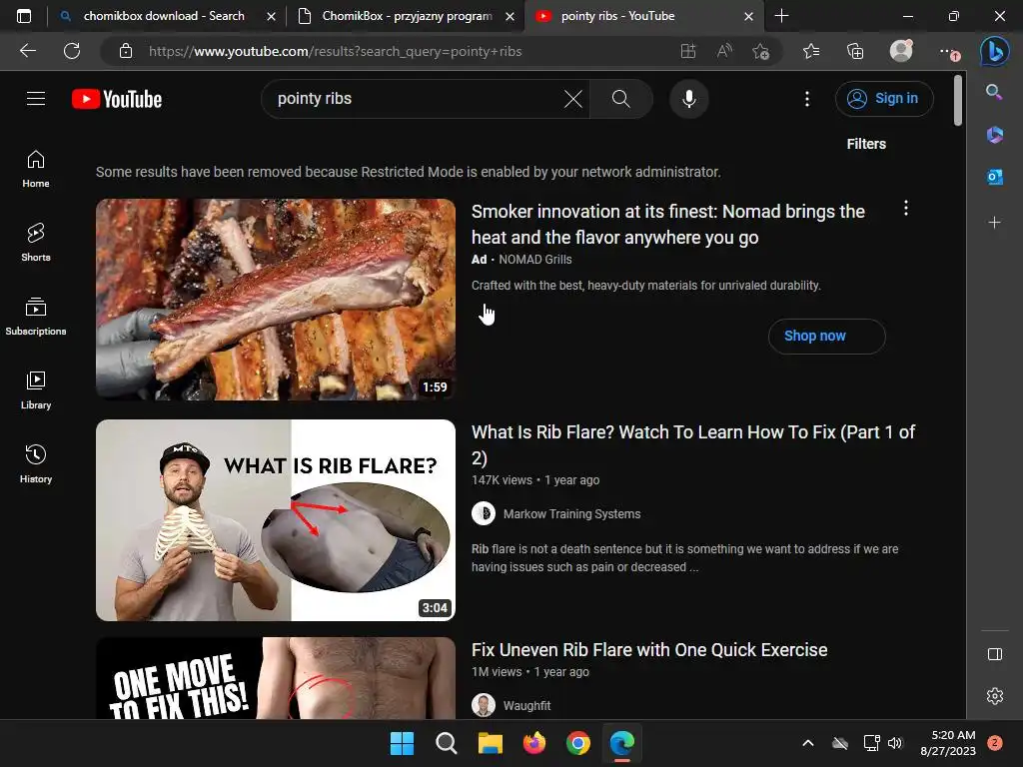The height and width of the screenshot is (767, 1023).
Task: Open YouTube settings three-dot menu
Action: (x=807, y=99)
